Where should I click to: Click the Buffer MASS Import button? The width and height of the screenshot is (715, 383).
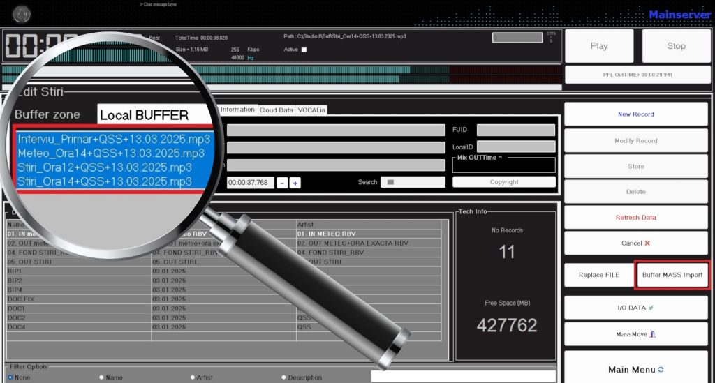pos(672,275)
